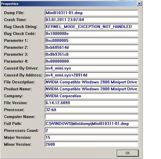
Task: Focus the empty Computer Name field
Action: [x=92, y=117]
